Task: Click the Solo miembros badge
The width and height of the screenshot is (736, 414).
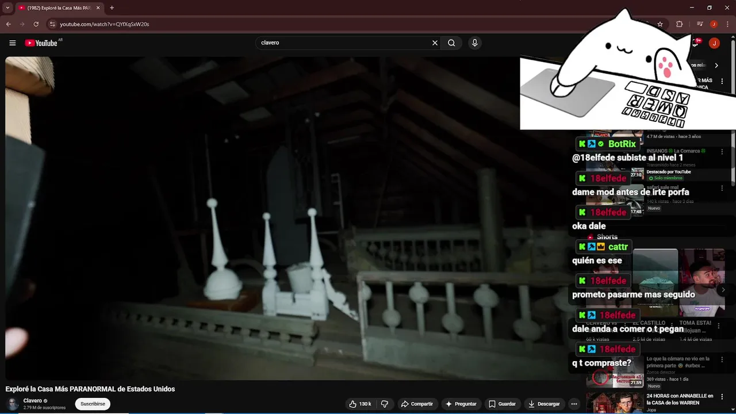Action: click(666, 178)
